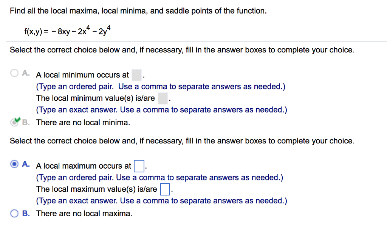Choose radio B for no local maxima
Screen dimensions: 387x240
point(14,214)
